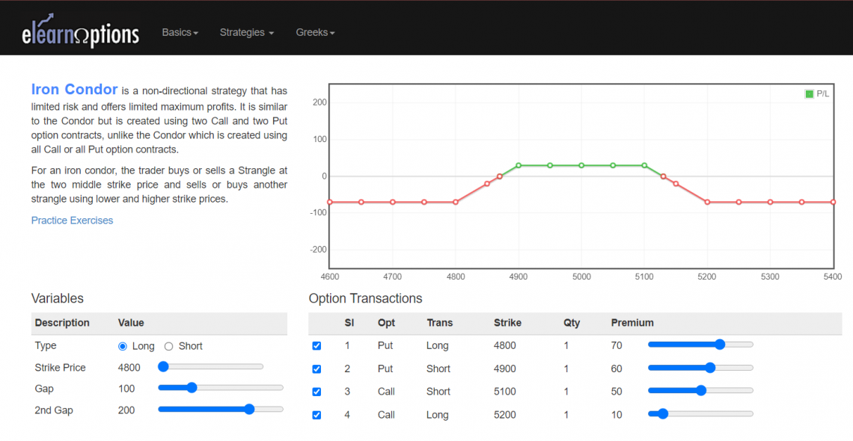
Task: Toggle the Call Long 5200 checkbox
Action: pyautogui.click(x=317, y=416)
